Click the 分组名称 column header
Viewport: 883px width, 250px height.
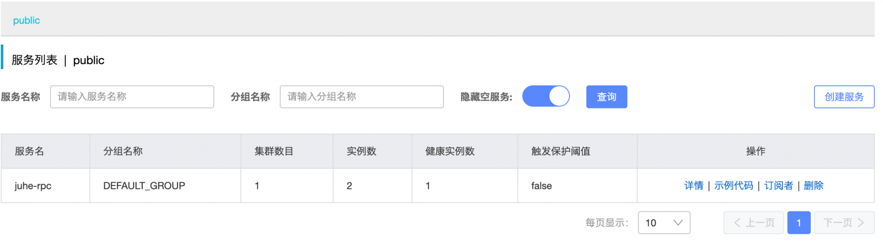point(165,151)
